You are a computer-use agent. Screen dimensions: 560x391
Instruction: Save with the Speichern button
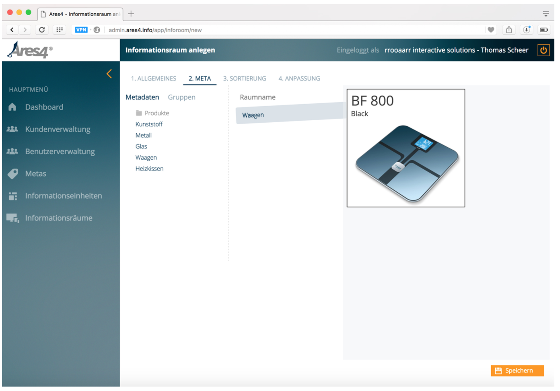pos(517,371)
